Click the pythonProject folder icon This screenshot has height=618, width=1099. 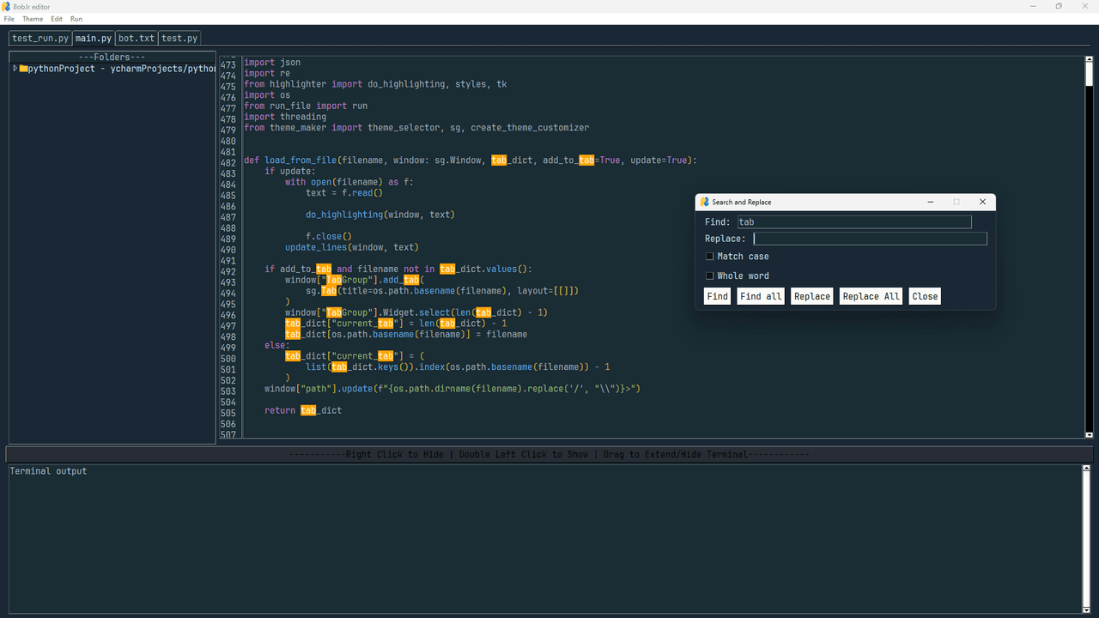[x=23, y=69]
